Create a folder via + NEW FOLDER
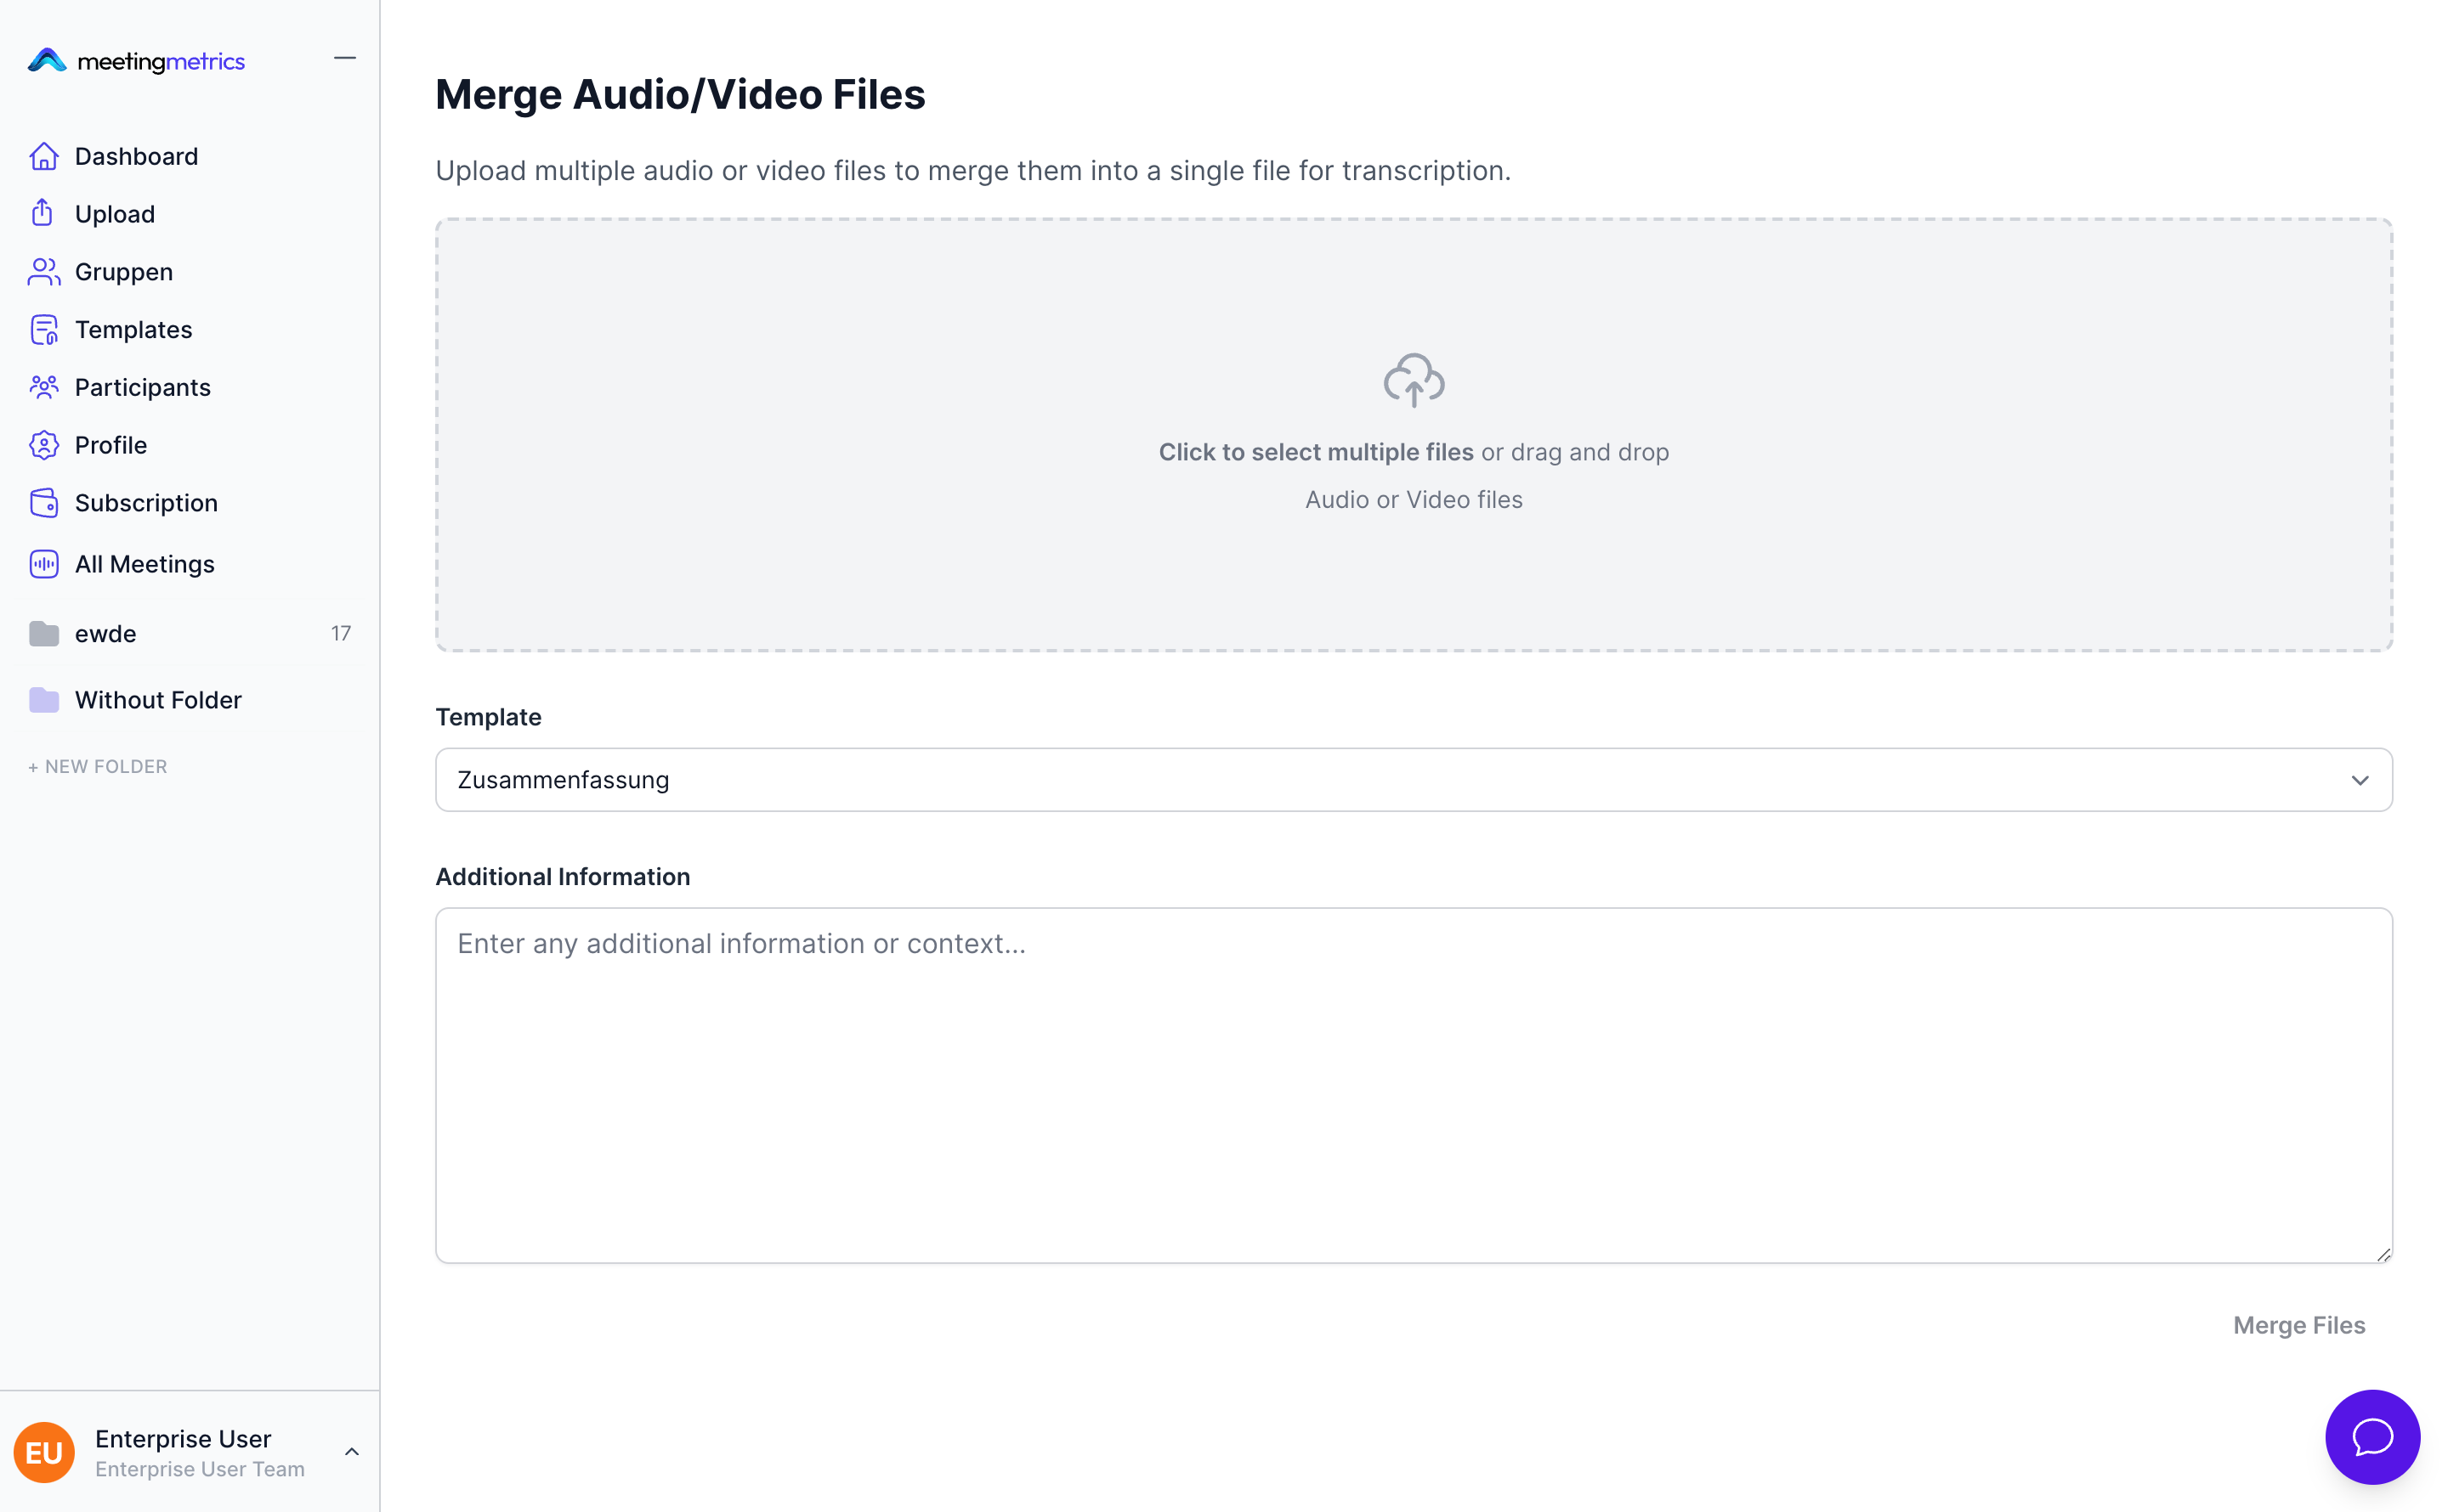The image size is (2448, 1512). 98,767
